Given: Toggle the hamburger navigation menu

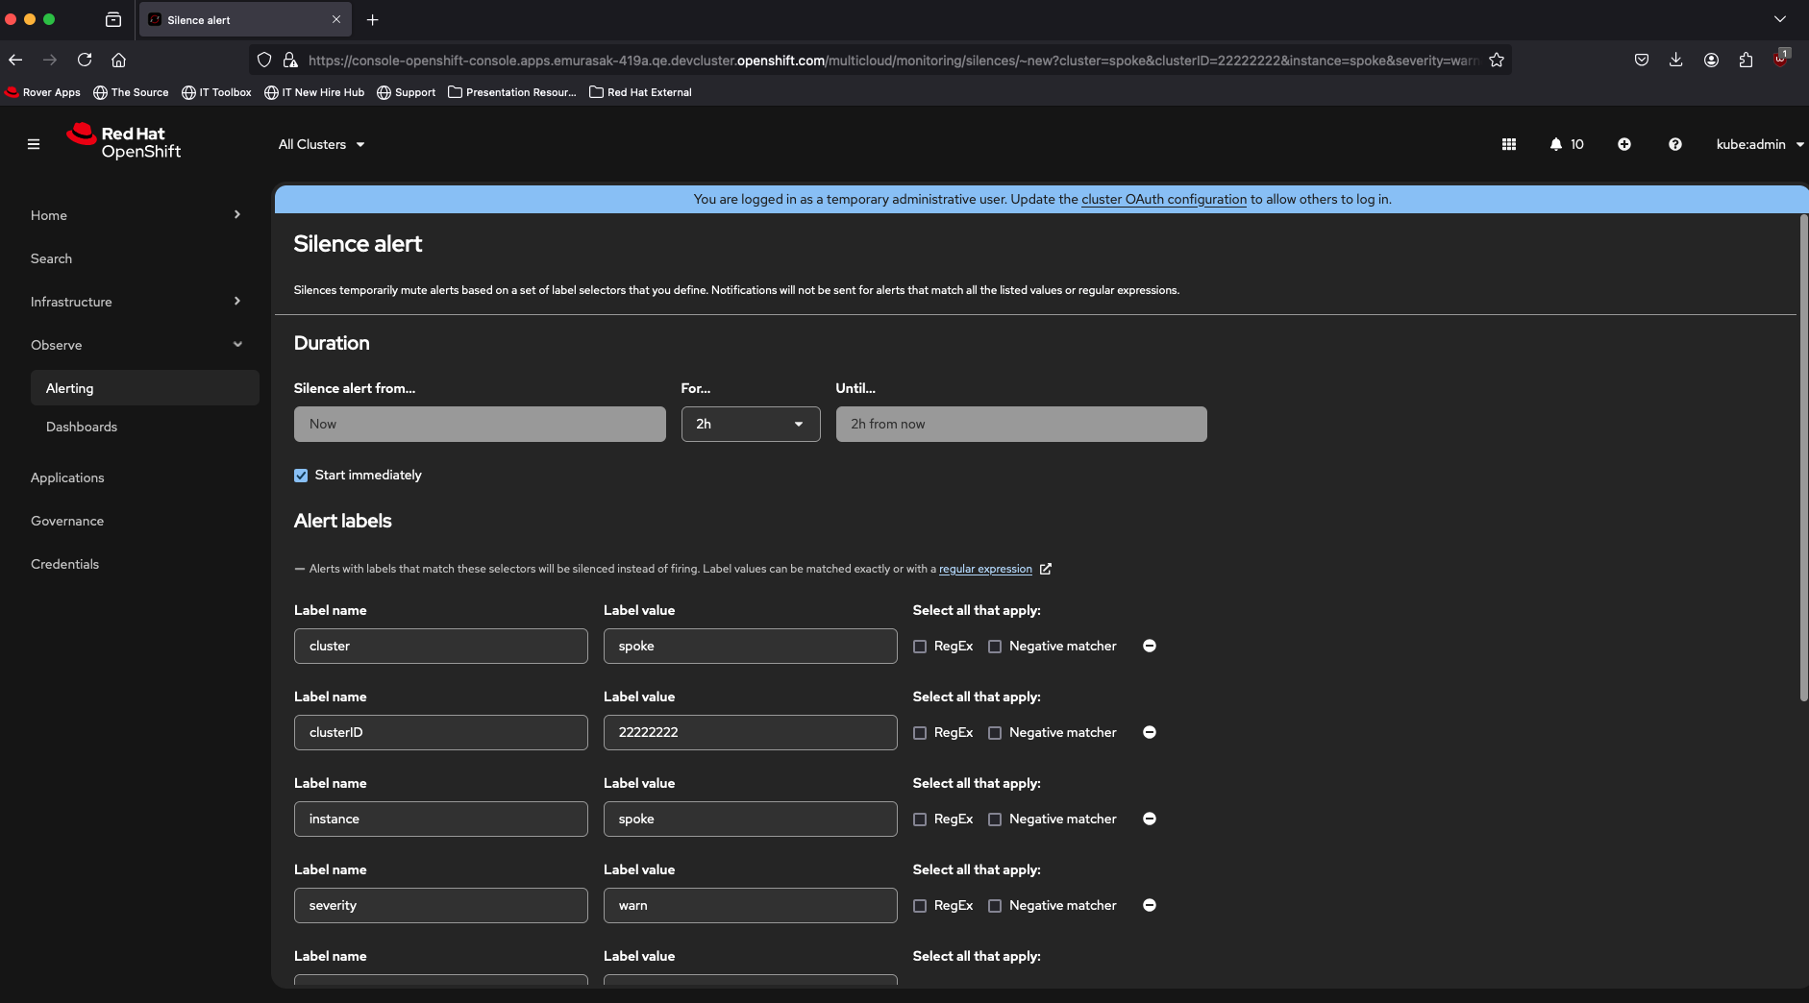Looking at the screenshot, I should [34, 144].
